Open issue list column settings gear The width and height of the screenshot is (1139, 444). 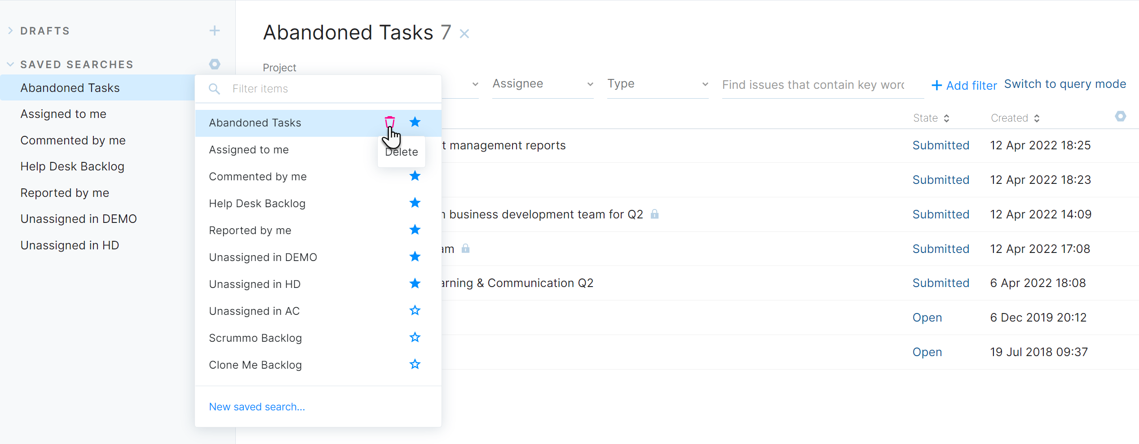tap(1120, 117)
